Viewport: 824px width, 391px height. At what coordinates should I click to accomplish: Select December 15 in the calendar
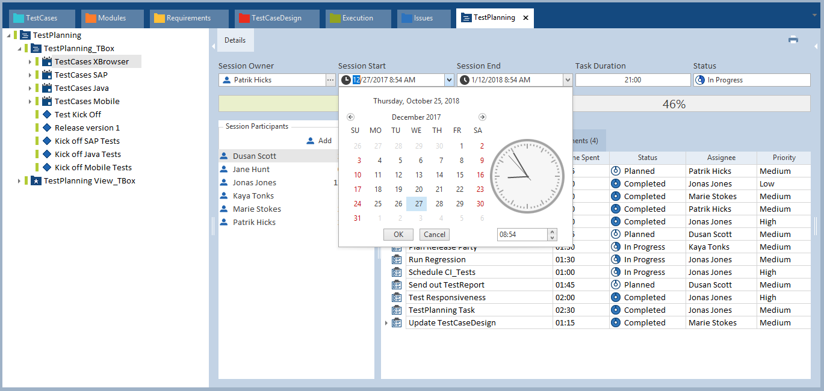[460, 175]
